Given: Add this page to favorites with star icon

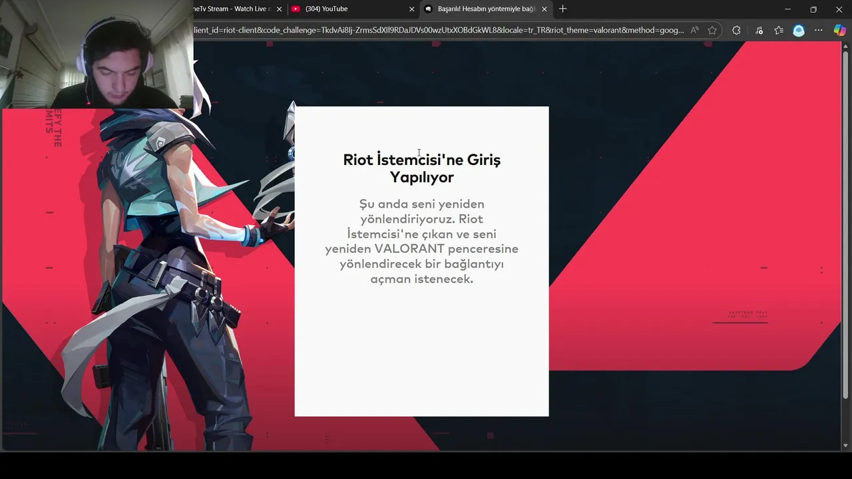Looking at the screenshot, I should click(x=712, y=30).
